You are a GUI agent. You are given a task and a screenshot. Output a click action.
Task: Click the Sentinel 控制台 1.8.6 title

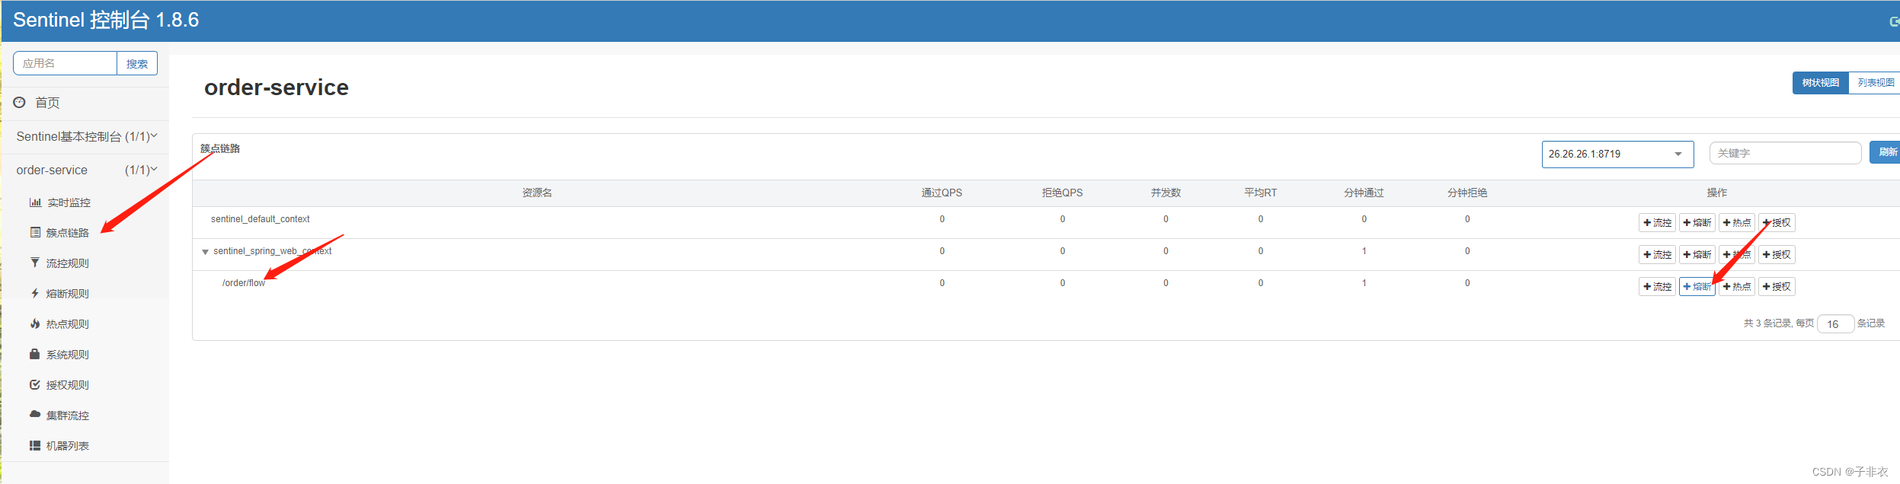(x=106, y=20)
